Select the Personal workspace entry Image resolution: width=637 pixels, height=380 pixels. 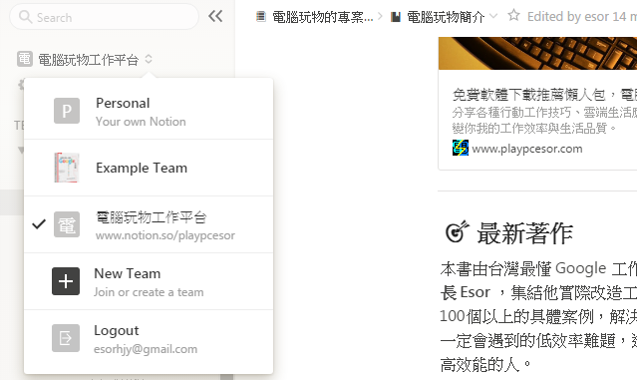(149, 111)
